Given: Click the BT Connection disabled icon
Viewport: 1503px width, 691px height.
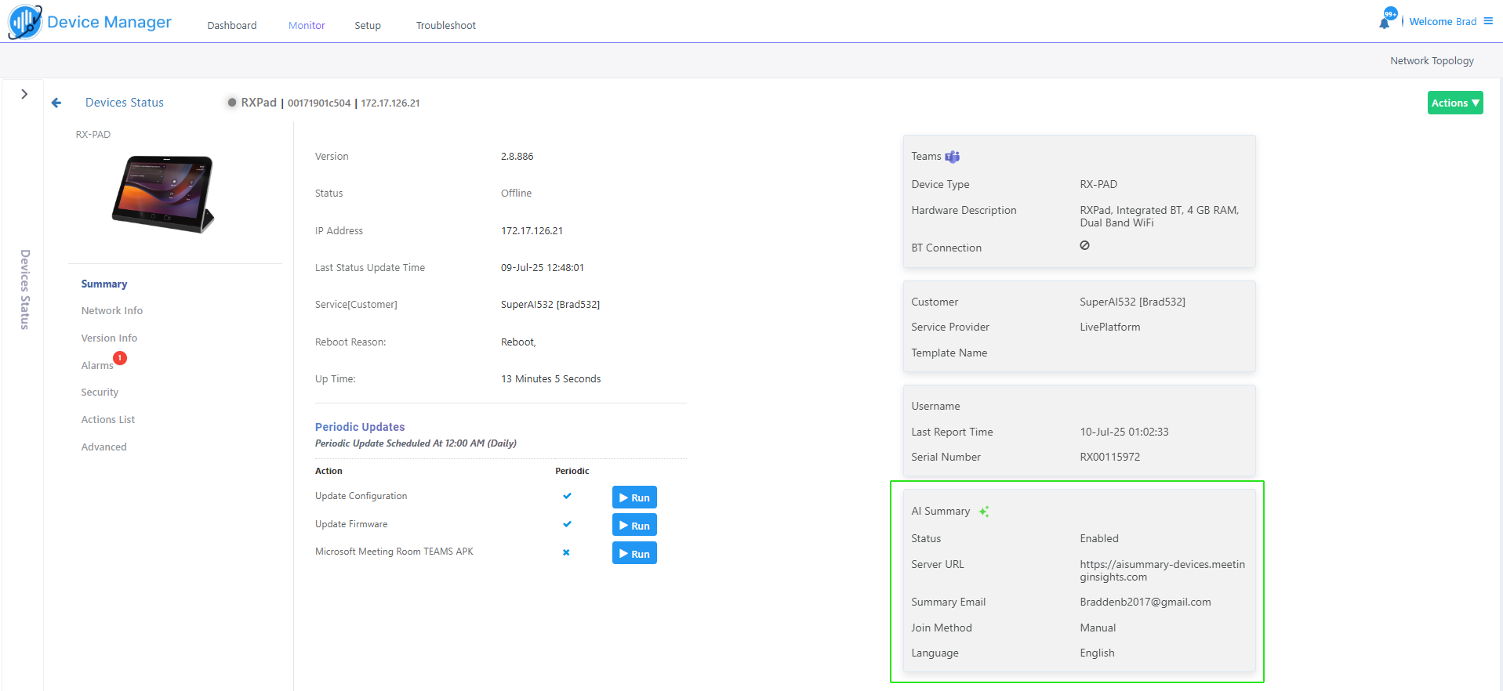Looking at the screenshot, I should tap(1084, 245).
